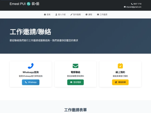Click the envelope icon in the navigation bar

click(x=98, y=15)
